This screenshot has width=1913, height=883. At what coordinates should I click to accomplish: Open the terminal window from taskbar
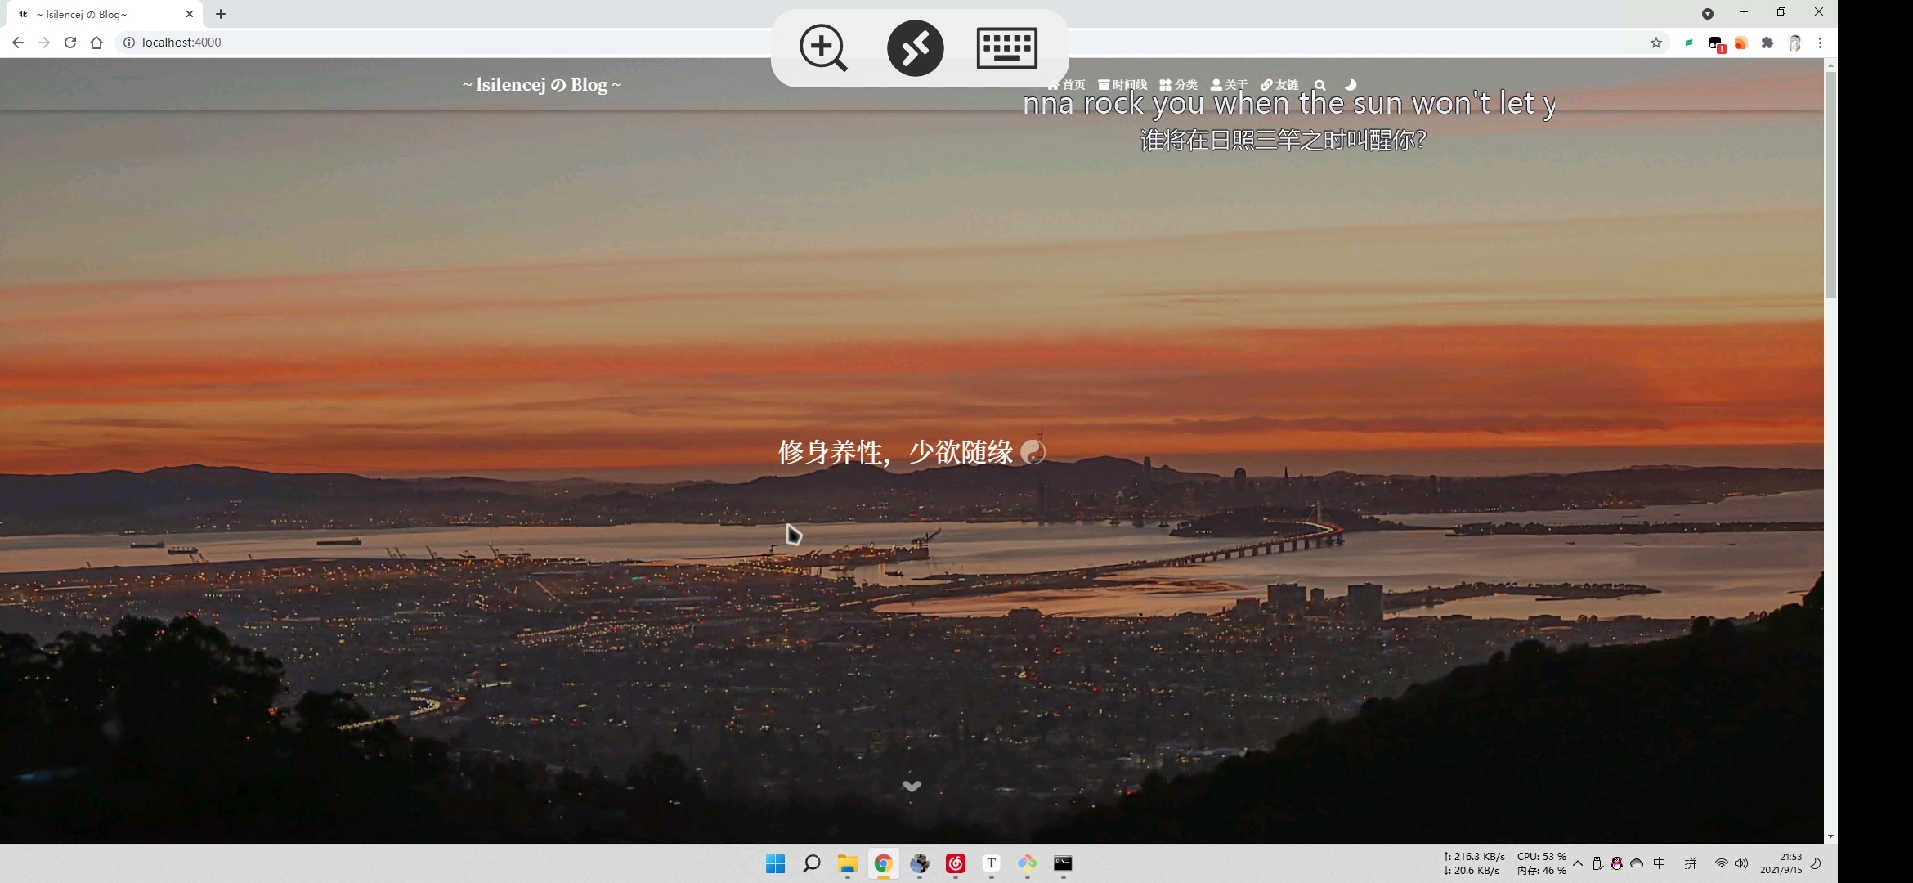[x=1063, y=863]
